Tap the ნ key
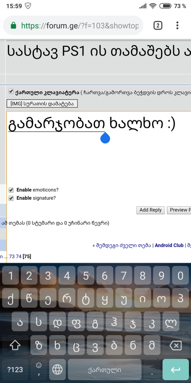 133,345
